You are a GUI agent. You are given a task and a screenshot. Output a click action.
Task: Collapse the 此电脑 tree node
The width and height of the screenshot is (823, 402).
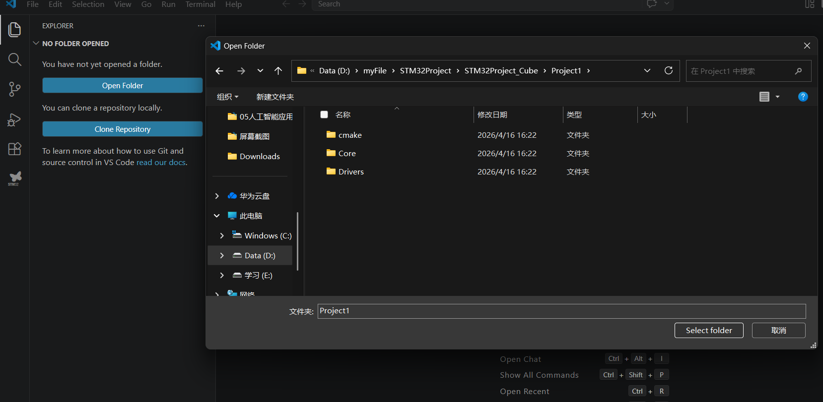(217, 216)
